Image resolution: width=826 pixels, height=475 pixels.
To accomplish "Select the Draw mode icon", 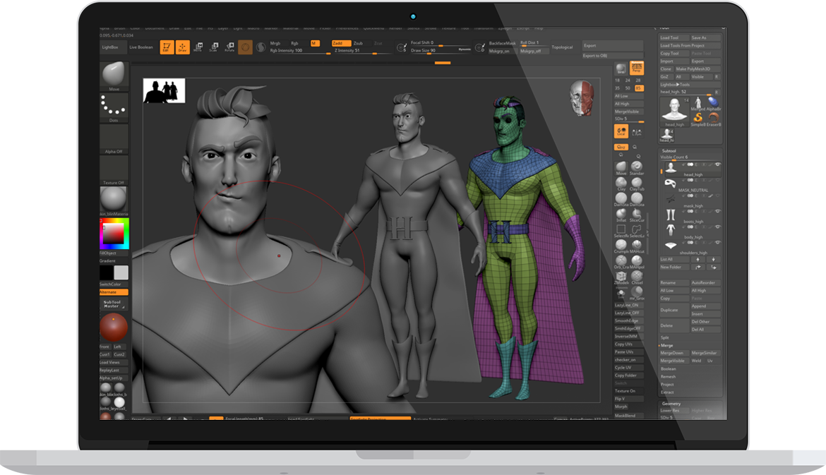I will point(182,47).
